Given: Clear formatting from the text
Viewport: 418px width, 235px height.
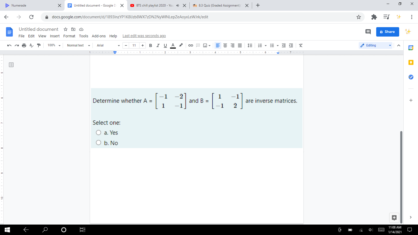Looking at the screenshot, I should (300, 45).
